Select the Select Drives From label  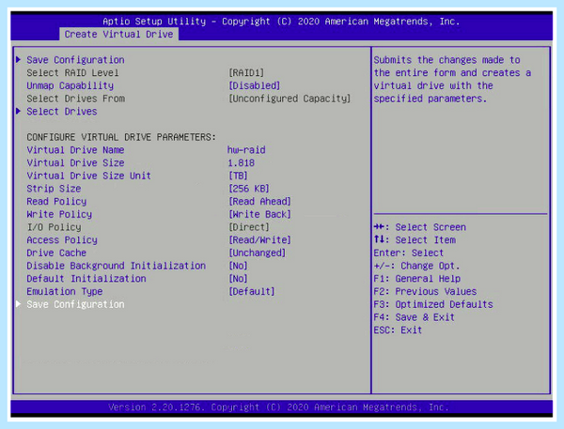[x=75, y=99]
